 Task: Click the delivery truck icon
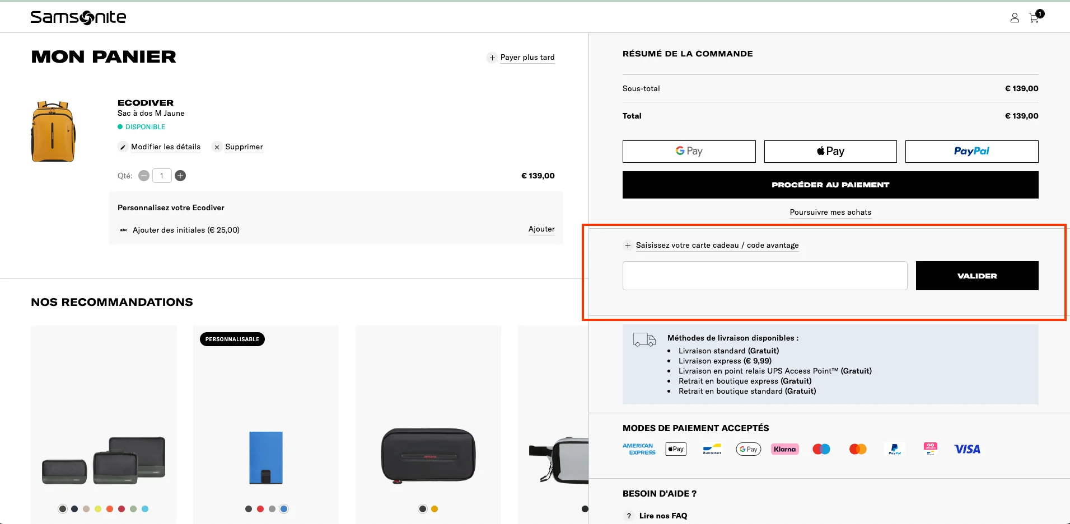(x=644, y=340)
